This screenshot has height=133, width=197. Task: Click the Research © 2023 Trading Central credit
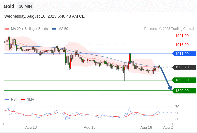pos(169,29)
